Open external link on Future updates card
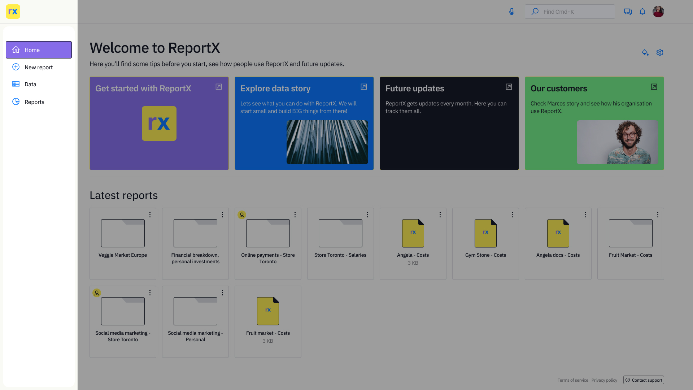The width and height of the screenshot is (693, 390). coord(509,87)
